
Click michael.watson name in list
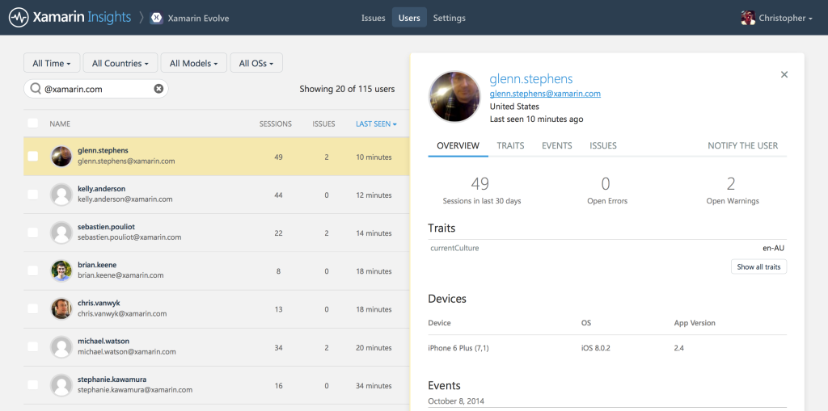click(103, 342)
